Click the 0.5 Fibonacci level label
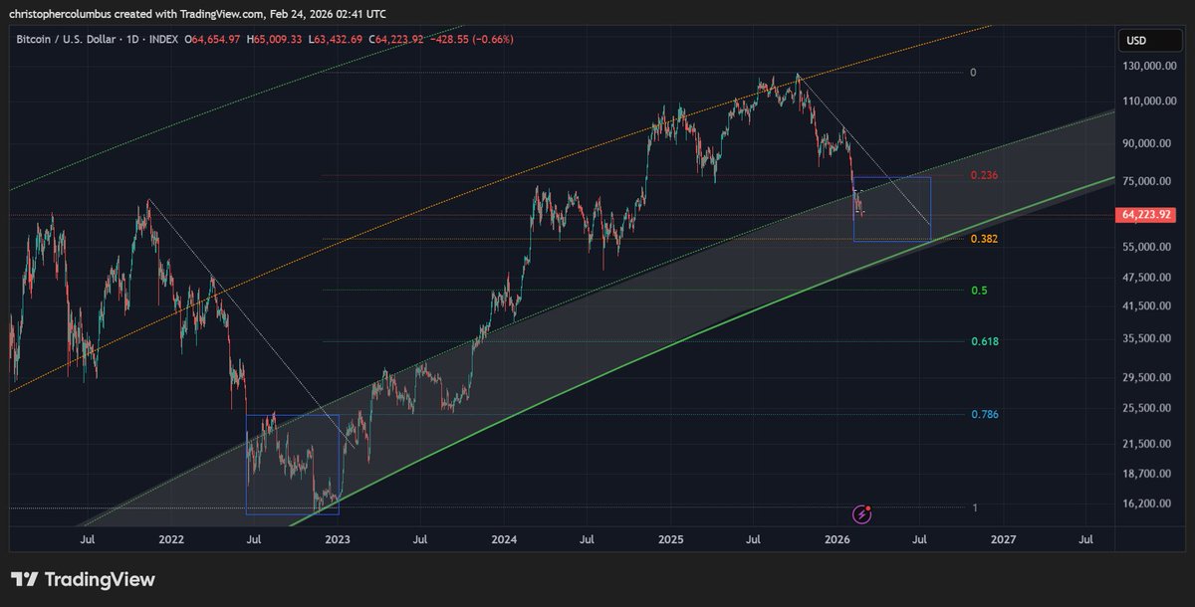 tap(979, 291)
